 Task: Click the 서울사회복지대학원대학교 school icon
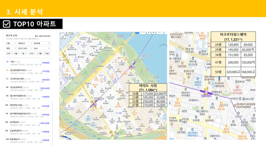192,130
